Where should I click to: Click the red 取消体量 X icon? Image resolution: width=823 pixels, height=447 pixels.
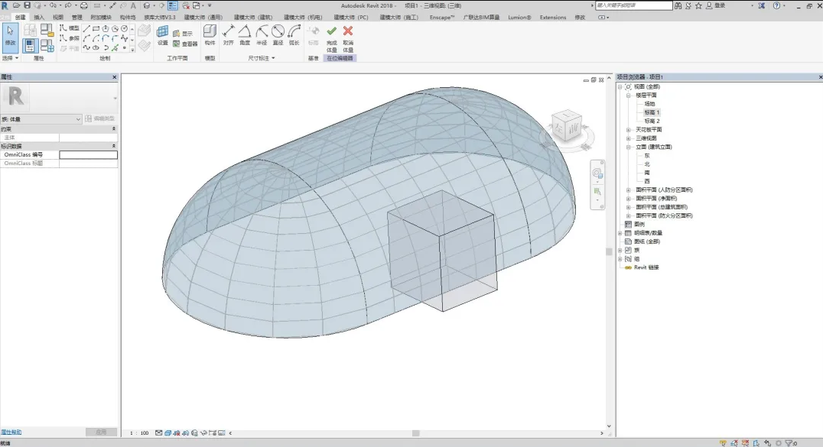pyautogui.click(x=348, y=32)
